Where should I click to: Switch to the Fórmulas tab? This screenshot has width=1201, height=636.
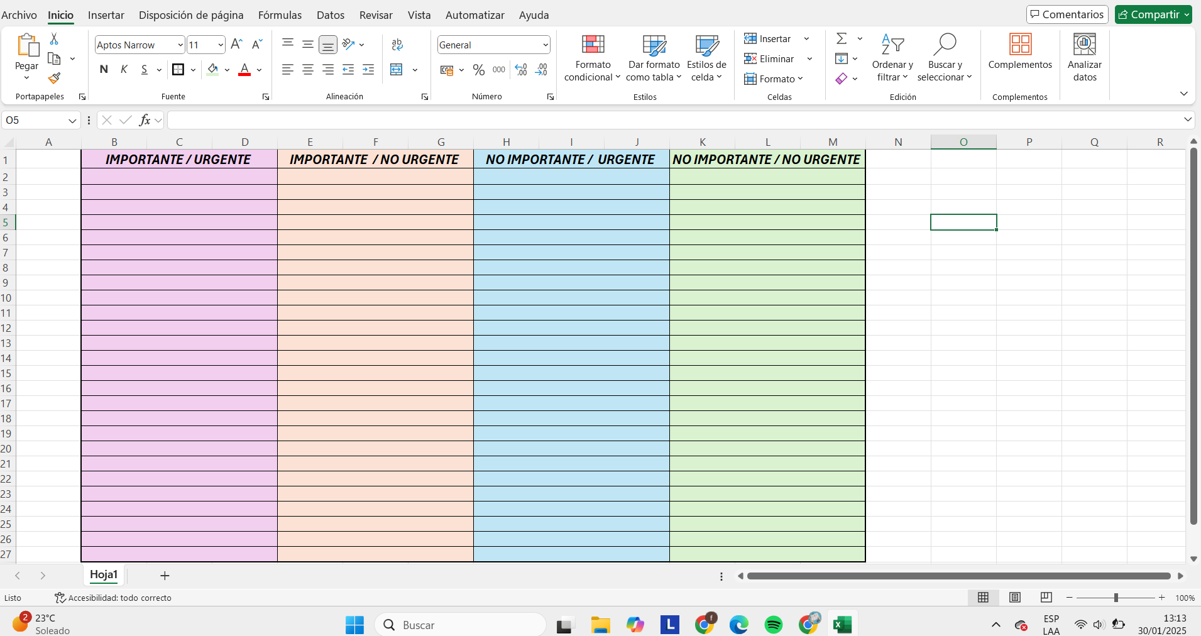(x=280, y=14)
